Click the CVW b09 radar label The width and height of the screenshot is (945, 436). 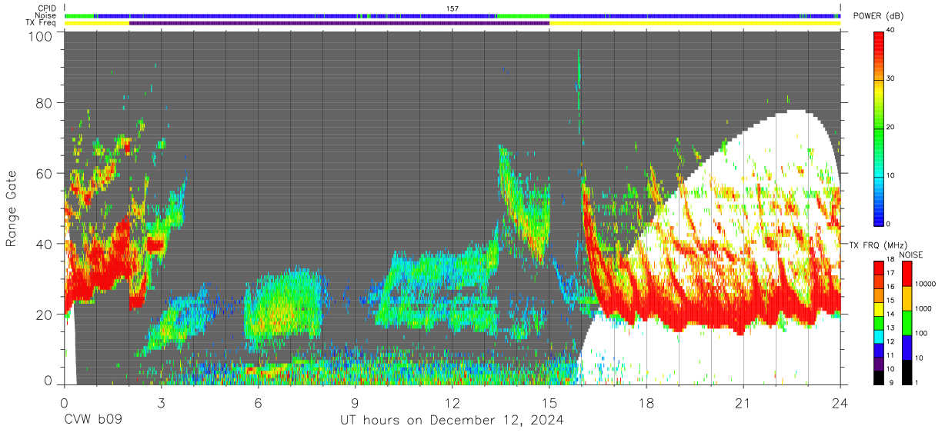(92, 421)
